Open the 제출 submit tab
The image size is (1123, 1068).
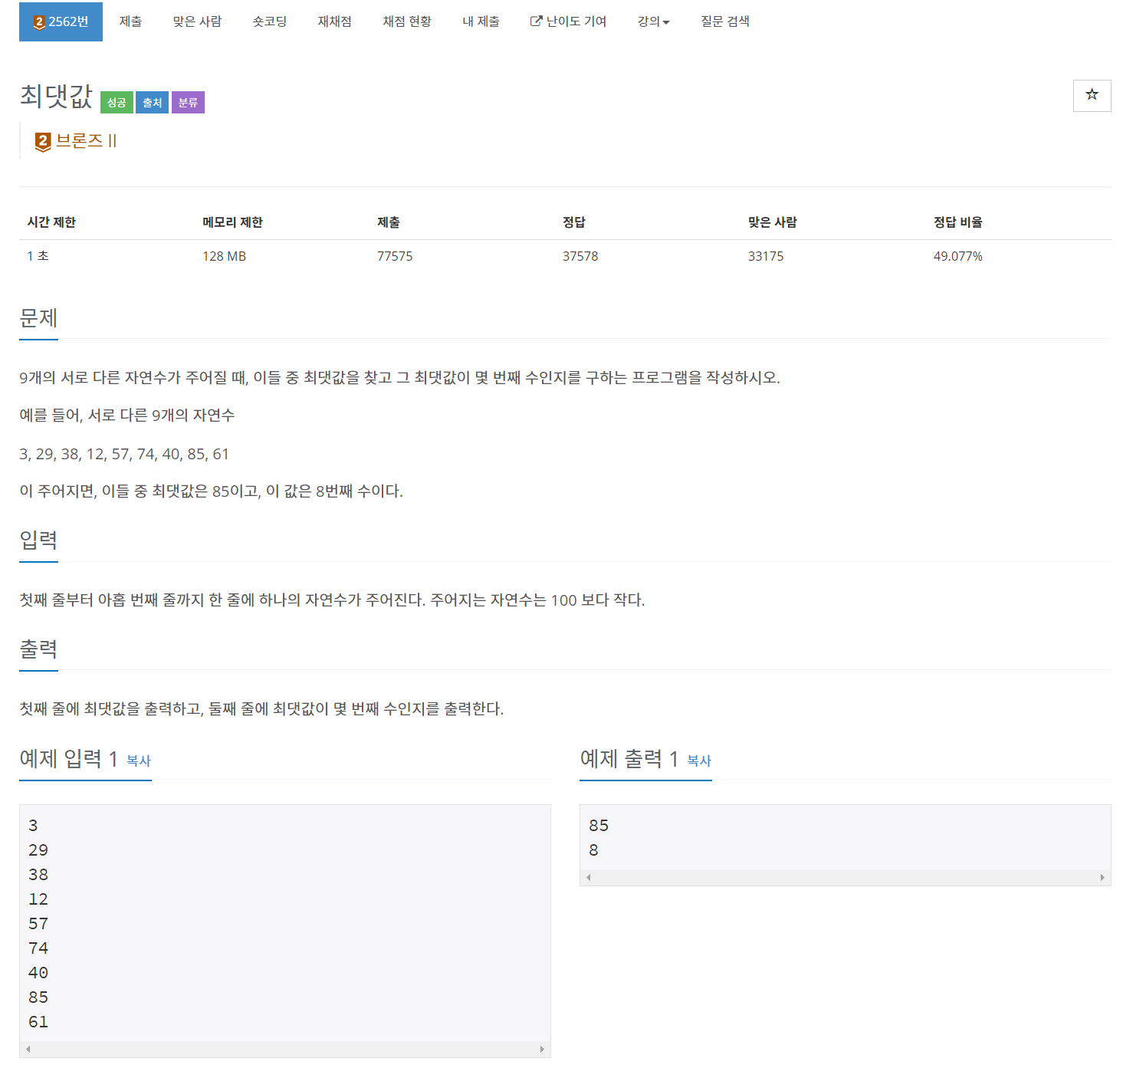point(130,21)
